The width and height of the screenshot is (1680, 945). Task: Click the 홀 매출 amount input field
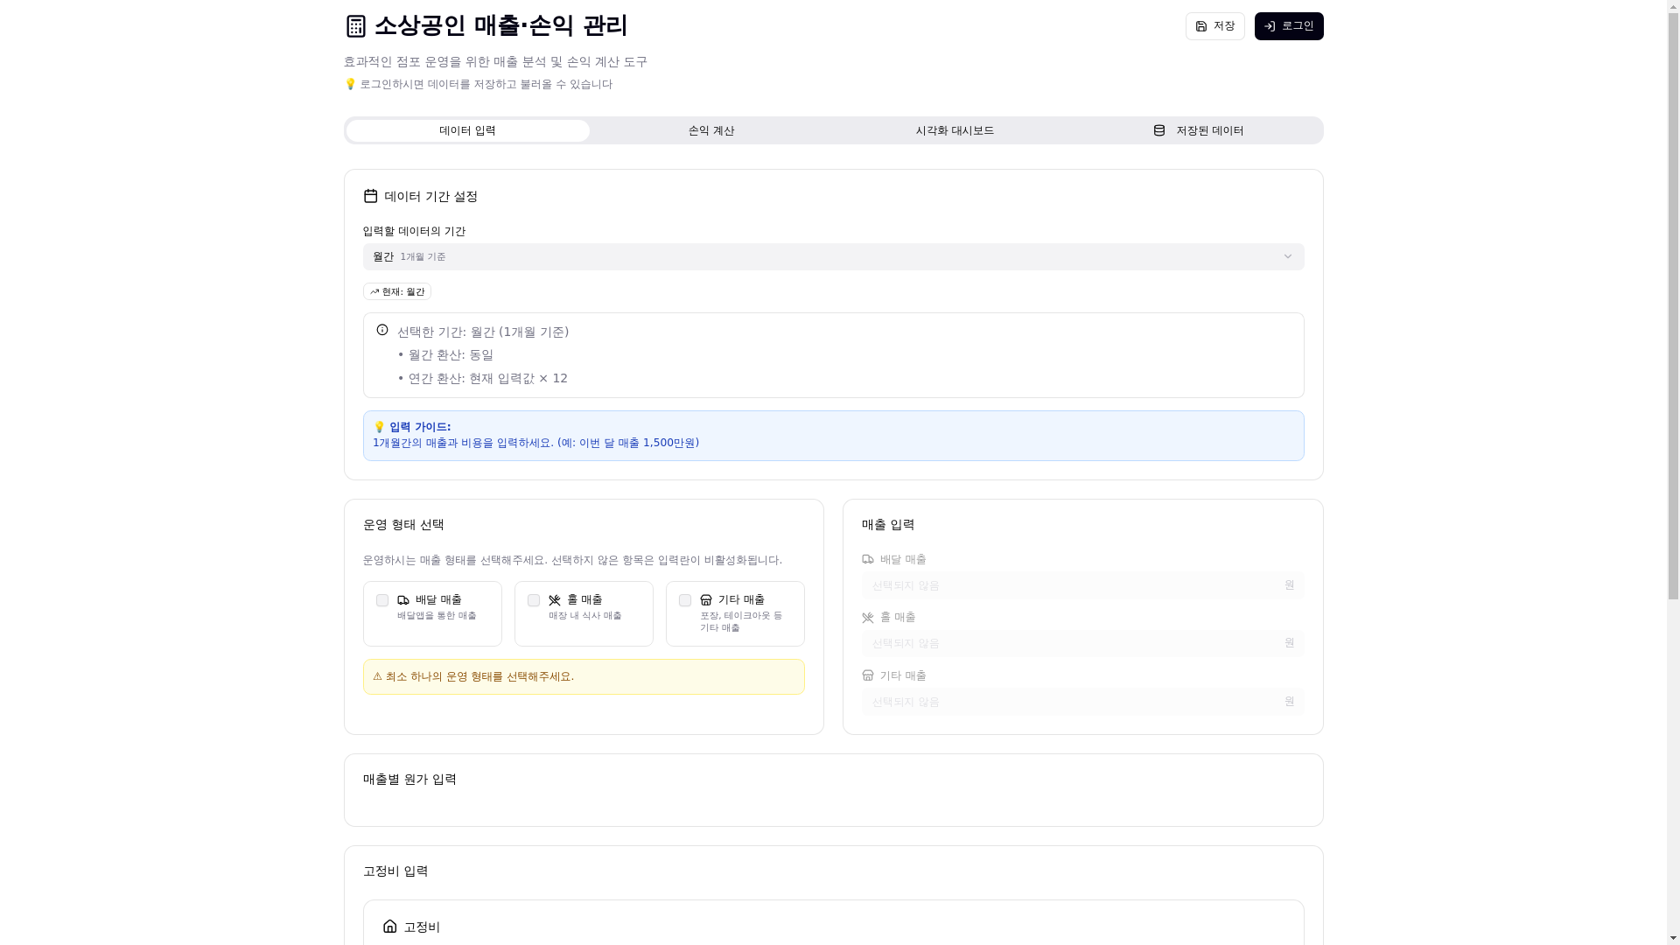click(x=1082, y=643)
